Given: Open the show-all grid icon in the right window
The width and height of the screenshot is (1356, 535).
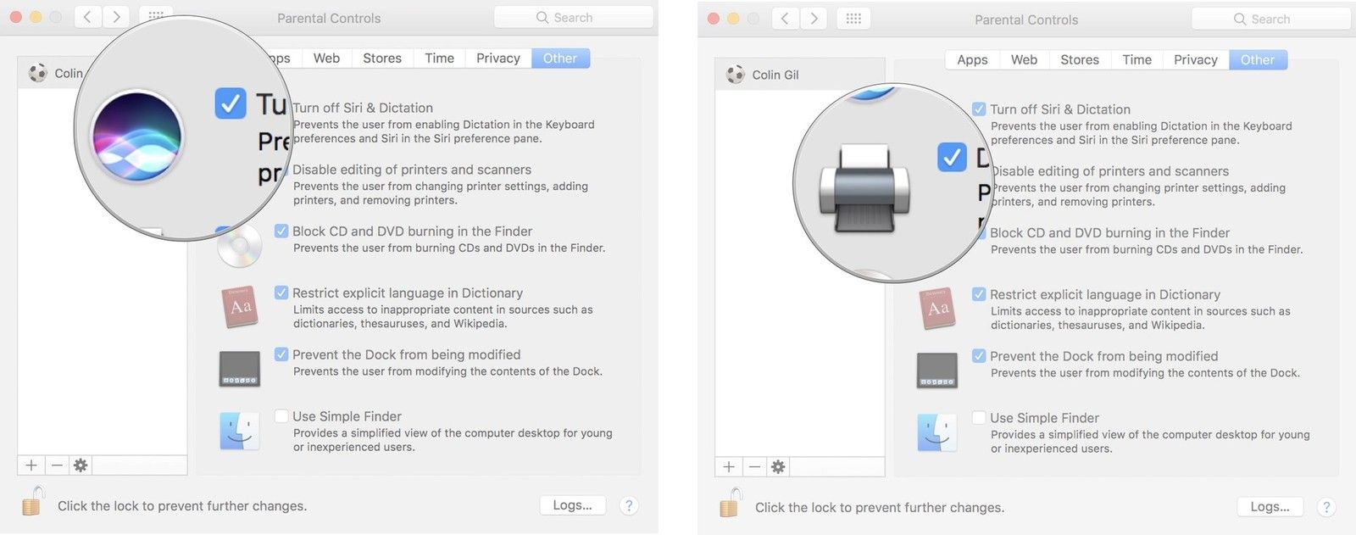Looking at the screenshot, I should (853, 19).
